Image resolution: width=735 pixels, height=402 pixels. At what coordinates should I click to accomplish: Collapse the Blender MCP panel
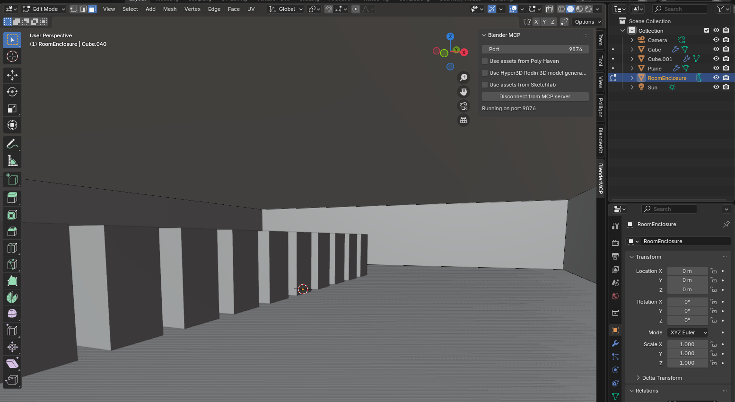click(x=484, y=35)
